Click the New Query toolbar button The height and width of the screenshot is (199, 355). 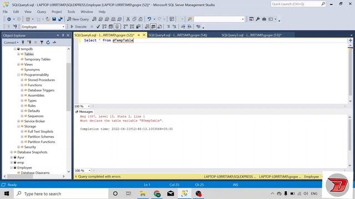(78, 19)
